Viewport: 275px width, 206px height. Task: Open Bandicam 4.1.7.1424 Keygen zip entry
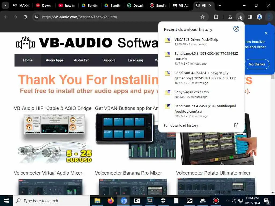(x=201, y=78)
